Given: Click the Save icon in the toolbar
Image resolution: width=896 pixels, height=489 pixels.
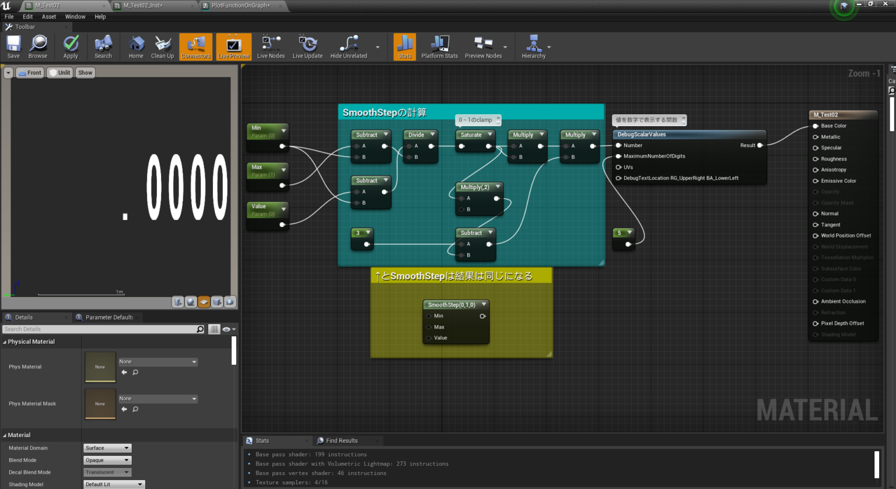Looking at the screenshot, I should coord(13,46).
